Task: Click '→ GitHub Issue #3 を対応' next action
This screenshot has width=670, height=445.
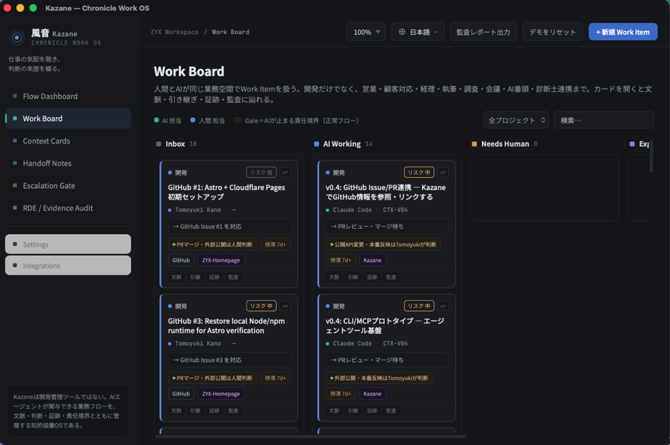Action: click(x=229, y=359)
